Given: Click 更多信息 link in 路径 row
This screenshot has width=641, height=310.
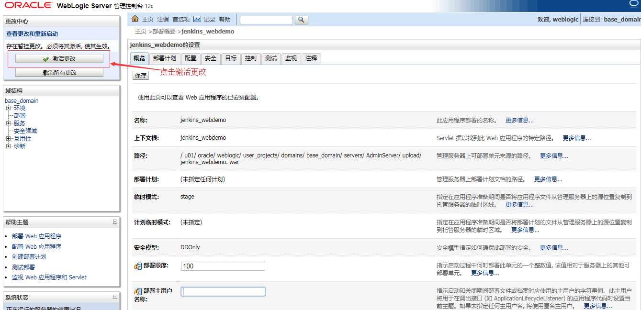Looking at the screenshot, I should pos(554,156).
